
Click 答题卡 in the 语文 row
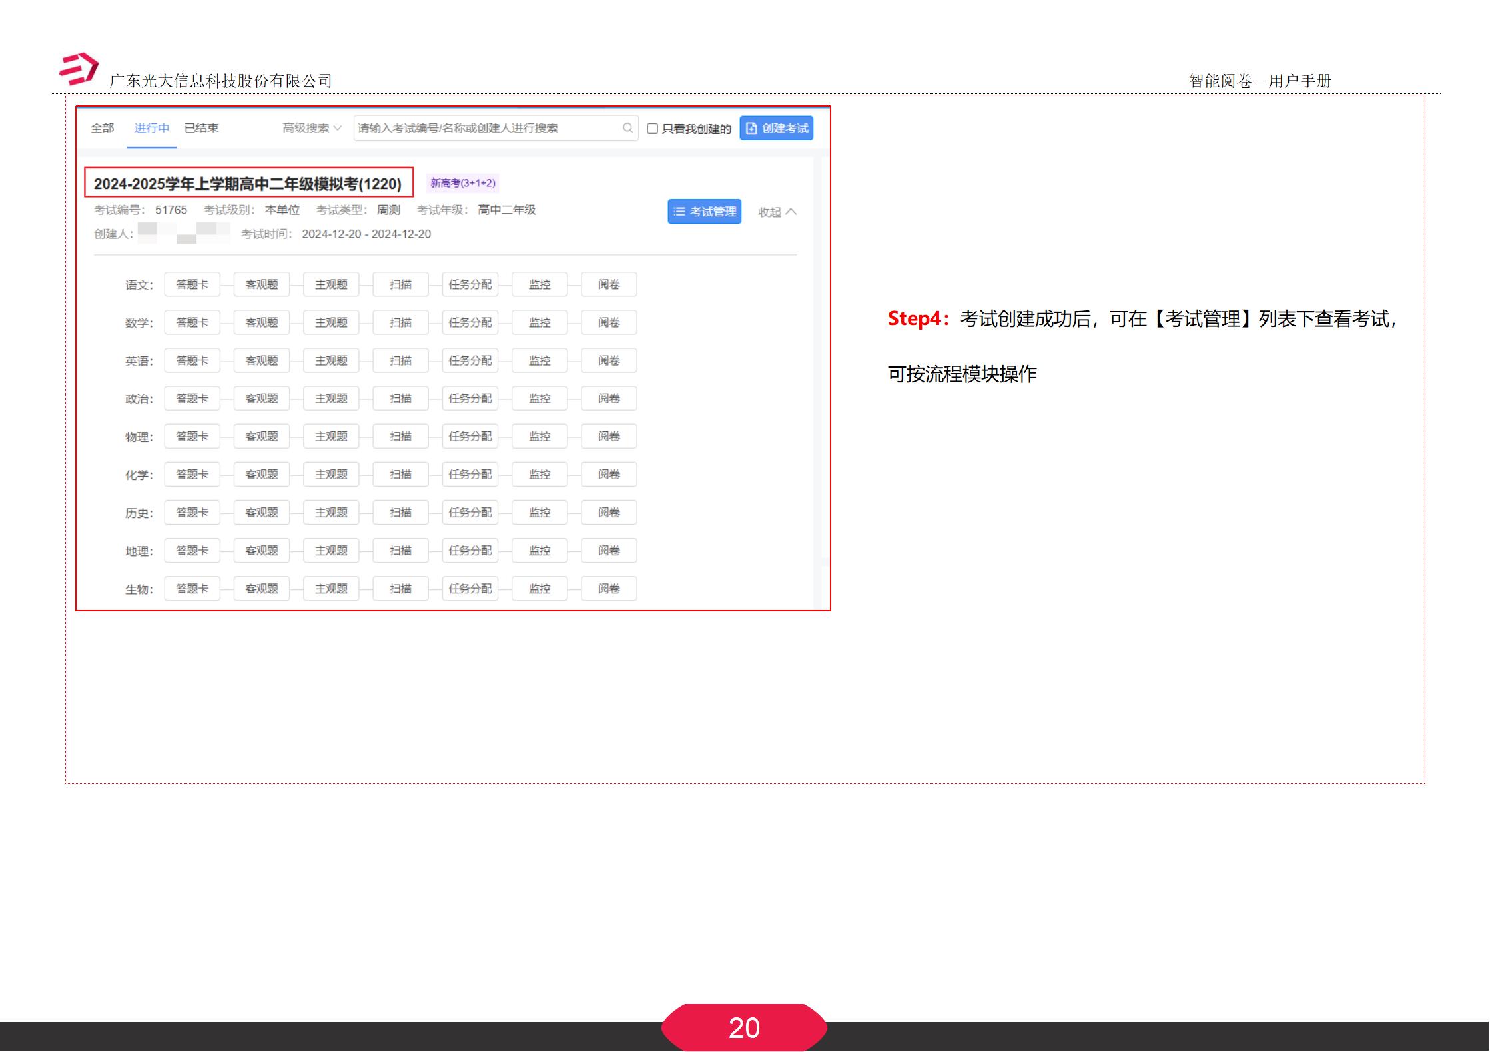point(192,284)
